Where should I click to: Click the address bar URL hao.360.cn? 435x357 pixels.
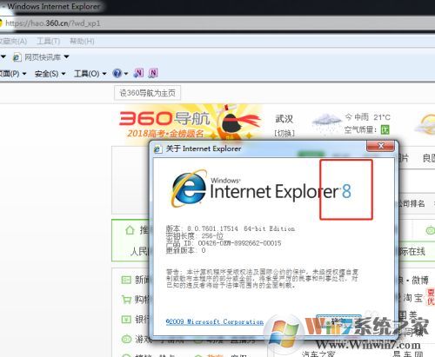click(x=53, y=23)
